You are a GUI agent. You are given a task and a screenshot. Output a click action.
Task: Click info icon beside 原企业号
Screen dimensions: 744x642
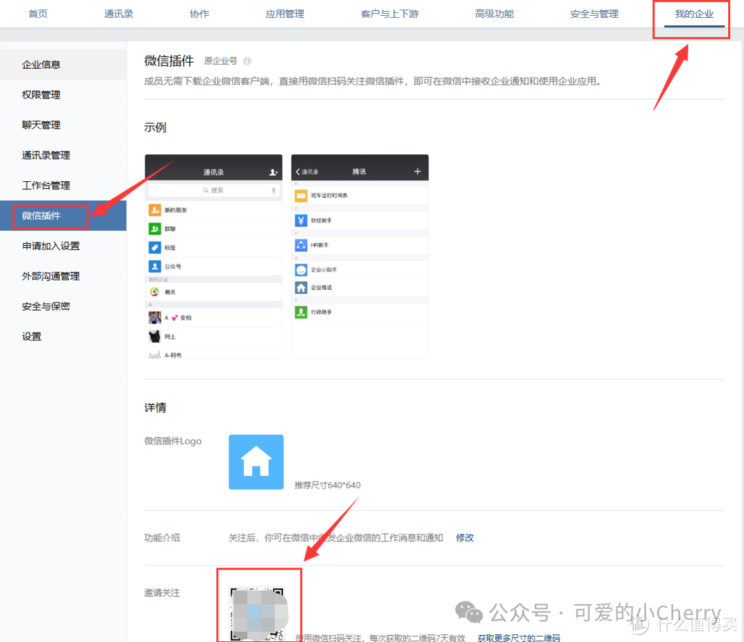coord(247,61)
